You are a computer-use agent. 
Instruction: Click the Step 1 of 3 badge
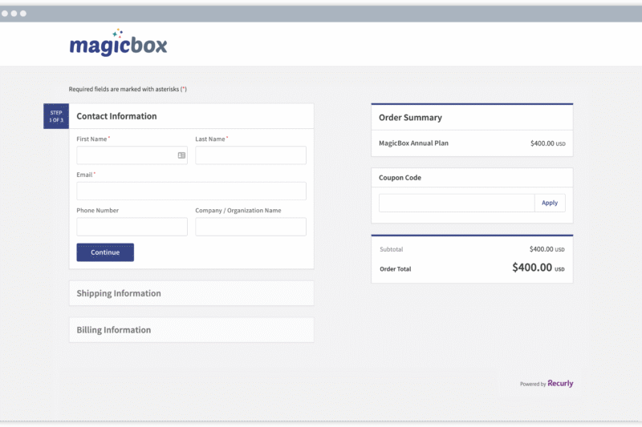click(56, 116)
